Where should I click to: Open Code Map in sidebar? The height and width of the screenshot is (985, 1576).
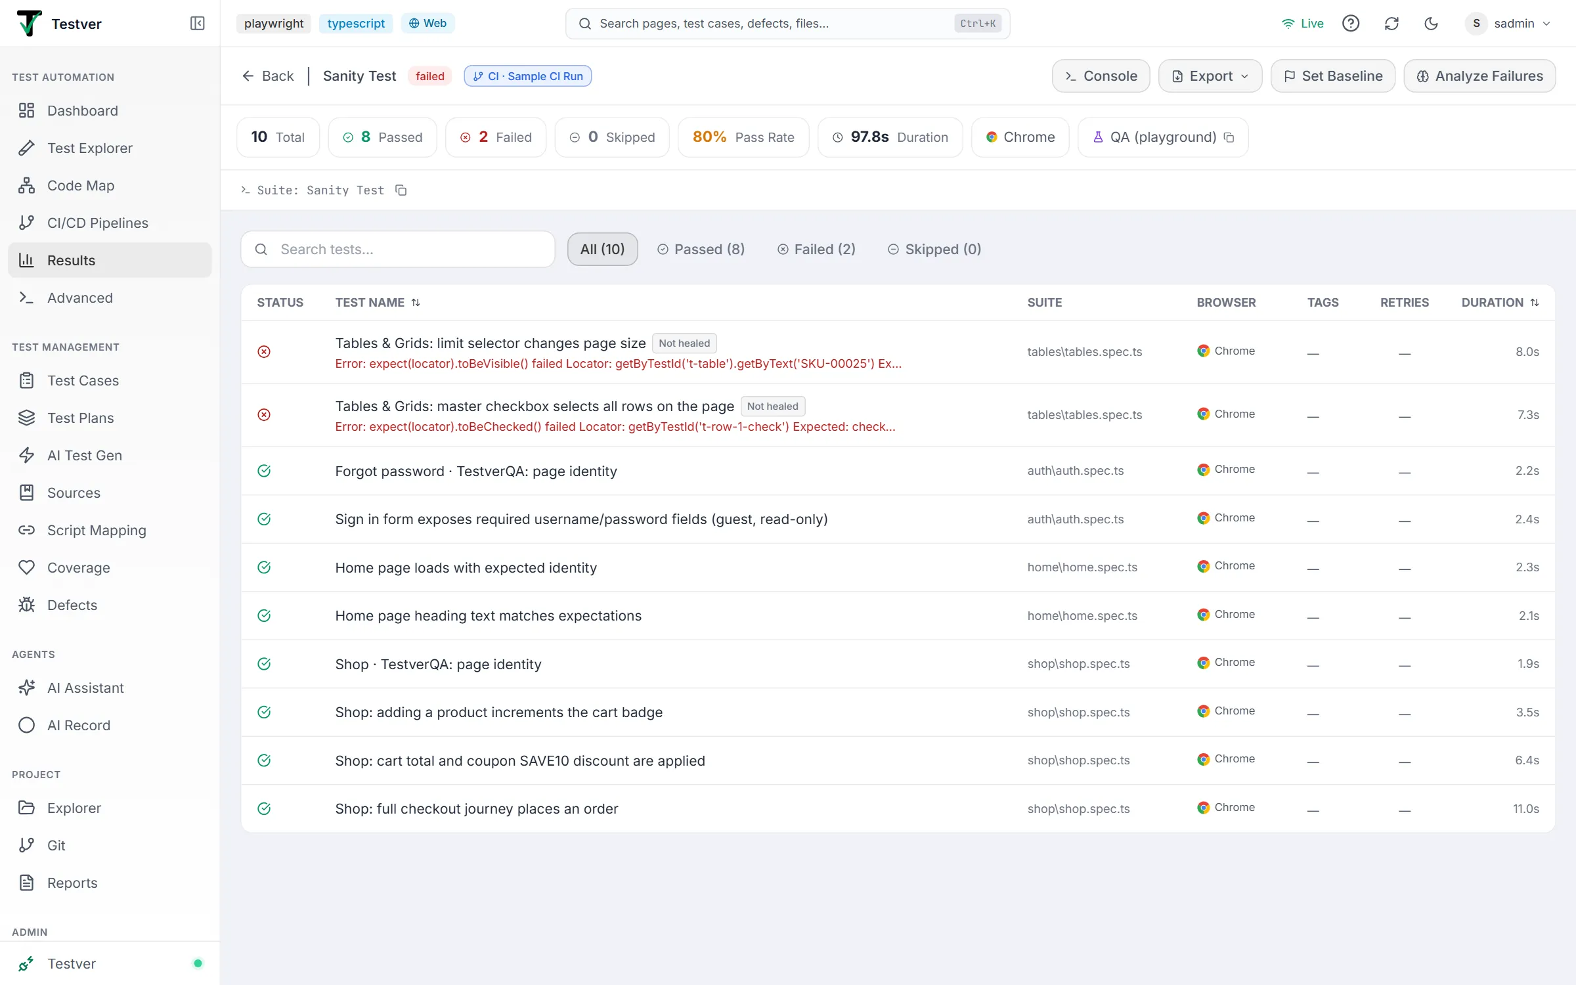(110, 185)
